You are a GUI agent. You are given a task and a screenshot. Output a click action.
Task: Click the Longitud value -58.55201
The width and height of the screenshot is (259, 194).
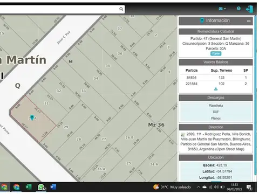(224, 178)
